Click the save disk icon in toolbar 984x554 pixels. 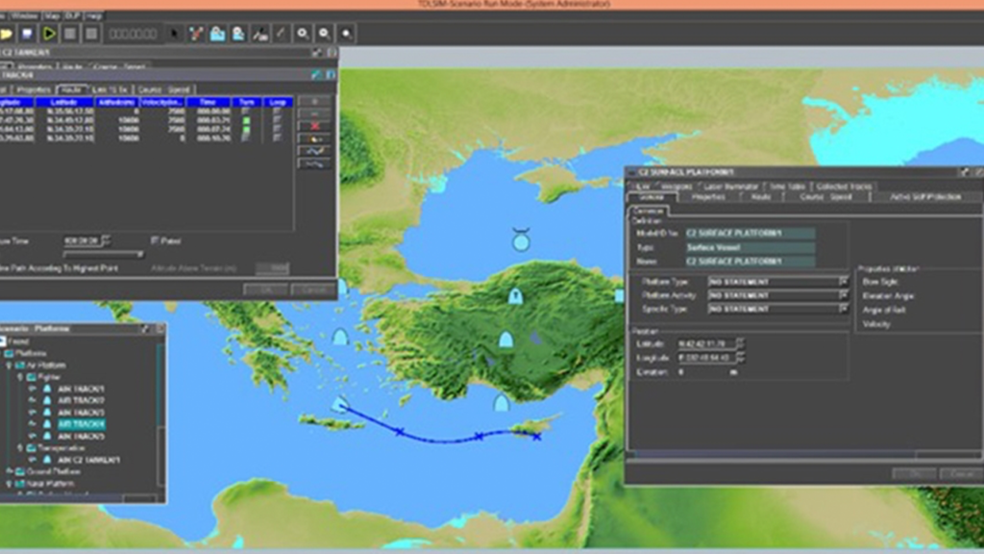(x=27, y=34)
